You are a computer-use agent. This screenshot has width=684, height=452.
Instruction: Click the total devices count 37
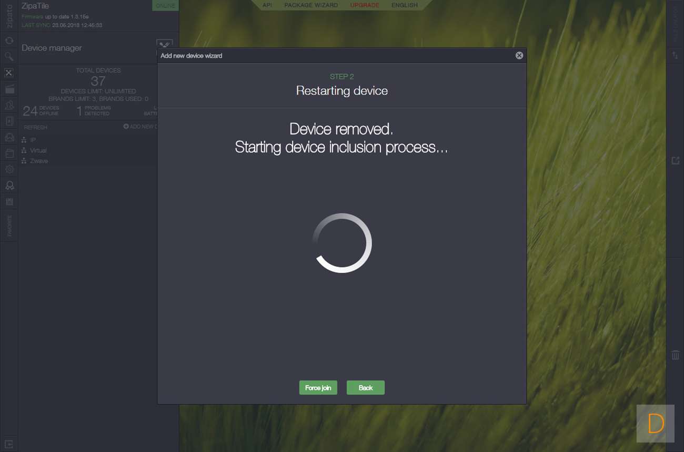pyautogui.click(x=98, y=81)
